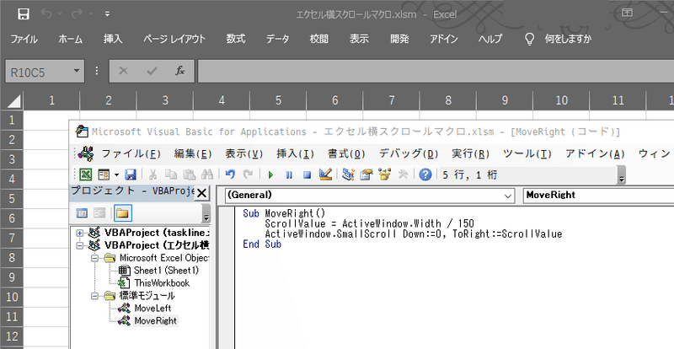Click the insert function fx button

point(180,71)
